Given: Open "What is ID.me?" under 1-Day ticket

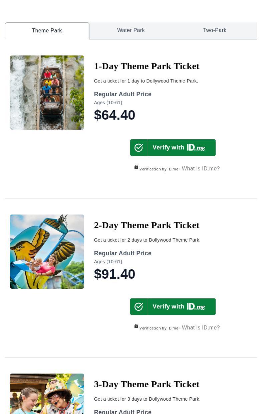Looking at the screenshot, I should pyautogui.click(x=201, y=169).
